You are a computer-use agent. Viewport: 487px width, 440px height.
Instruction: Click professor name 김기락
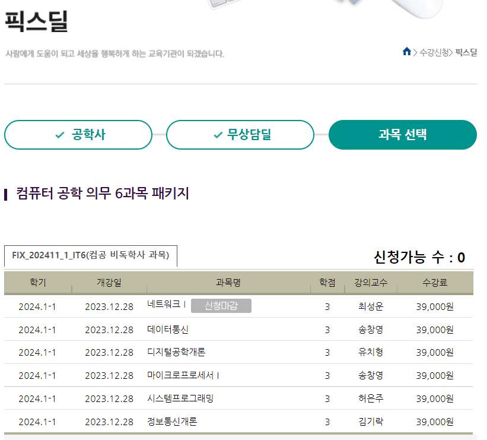pos(371,422)
